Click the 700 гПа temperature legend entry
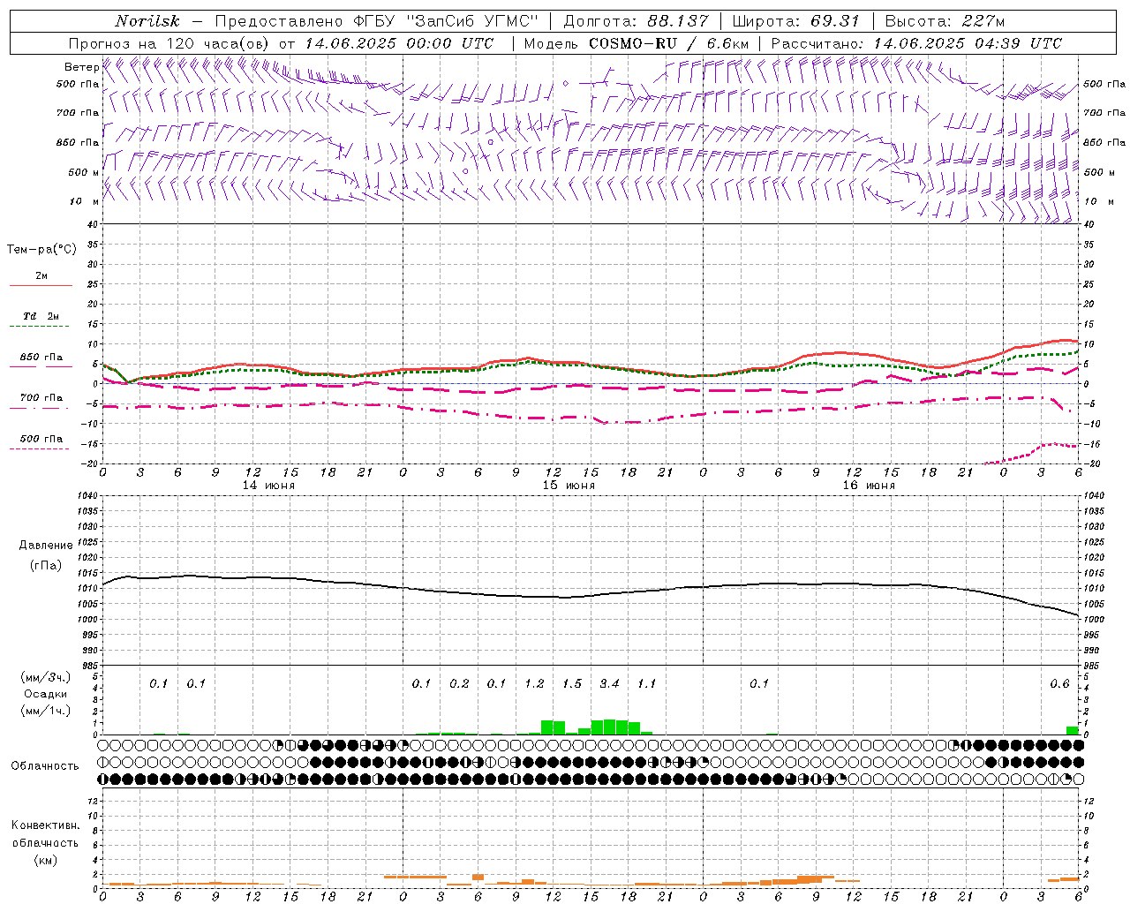 (41, 398)
